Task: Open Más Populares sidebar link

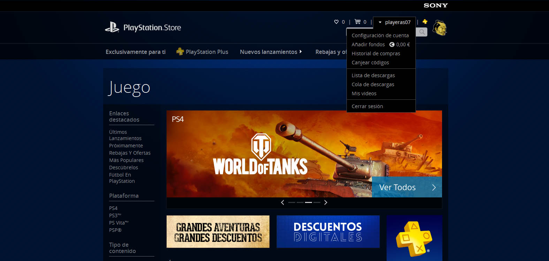Action: pyautogui.click(x=126, y=160)
